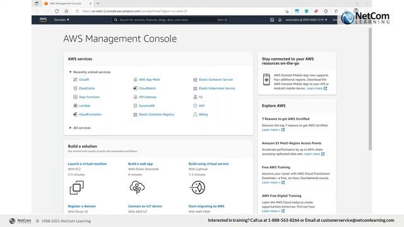Click the EC2 virtual machine icon
404x227 pixels.
click(77, 187)
